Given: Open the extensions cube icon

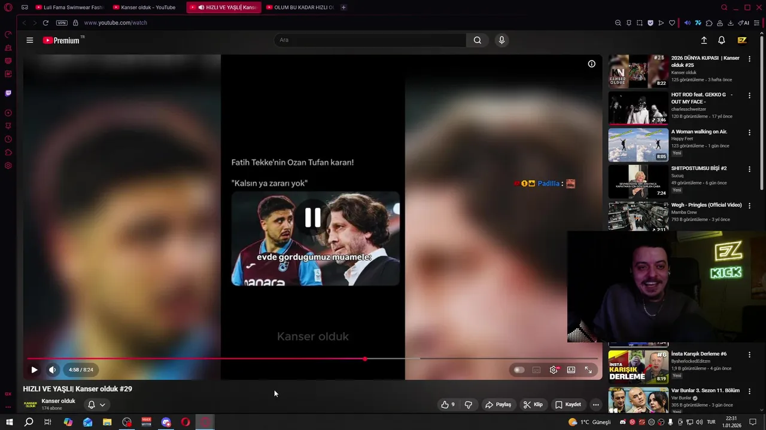Looking at the screenshot, I should coord(709,23).
